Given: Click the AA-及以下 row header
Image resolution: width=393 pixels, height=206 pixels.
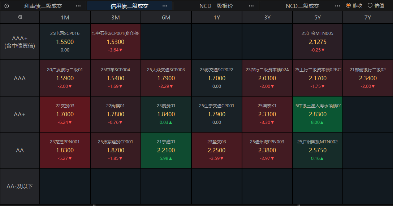Looking at the screenshot, I should click(20, 186).
